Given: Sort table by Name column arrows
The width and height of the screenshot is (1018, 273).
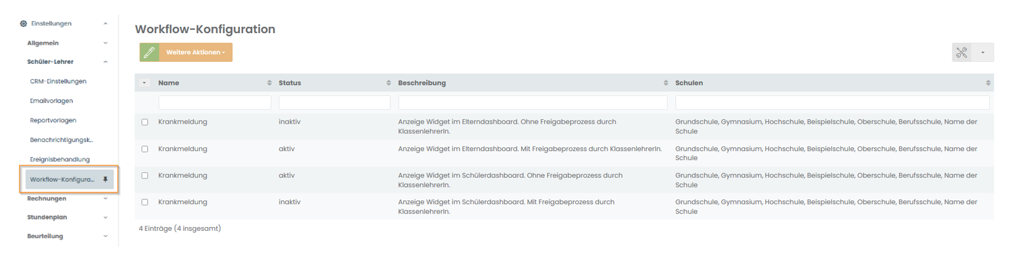Looking at the screenshot, I should tap(269, 83).
